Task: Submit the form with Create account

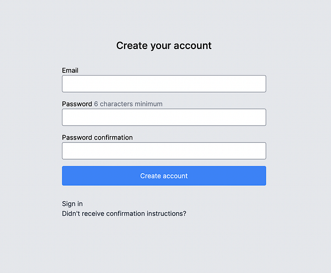Action: 164,176
